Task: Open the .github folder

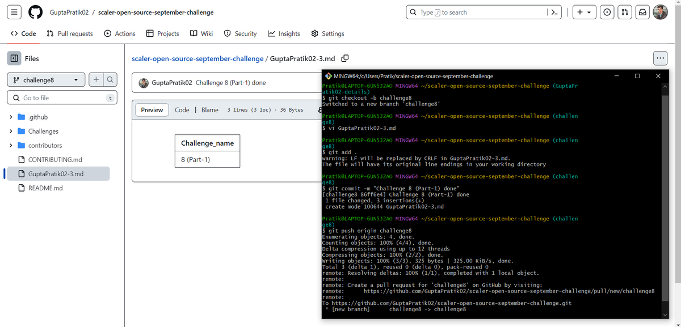Action: [38, 117]
